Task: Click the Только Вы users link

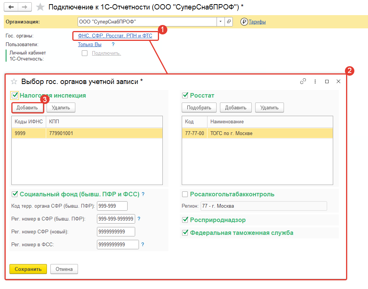Action: 90,44
